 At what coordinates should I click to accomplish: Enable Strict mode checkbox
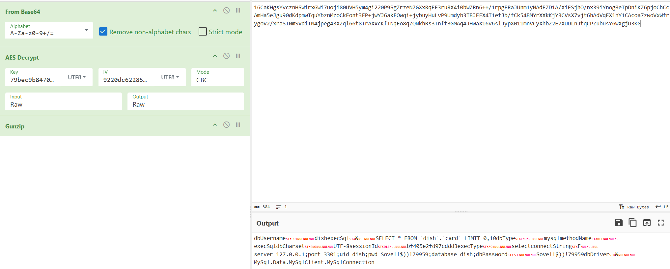pyautogui.click(x=203, y=32)
